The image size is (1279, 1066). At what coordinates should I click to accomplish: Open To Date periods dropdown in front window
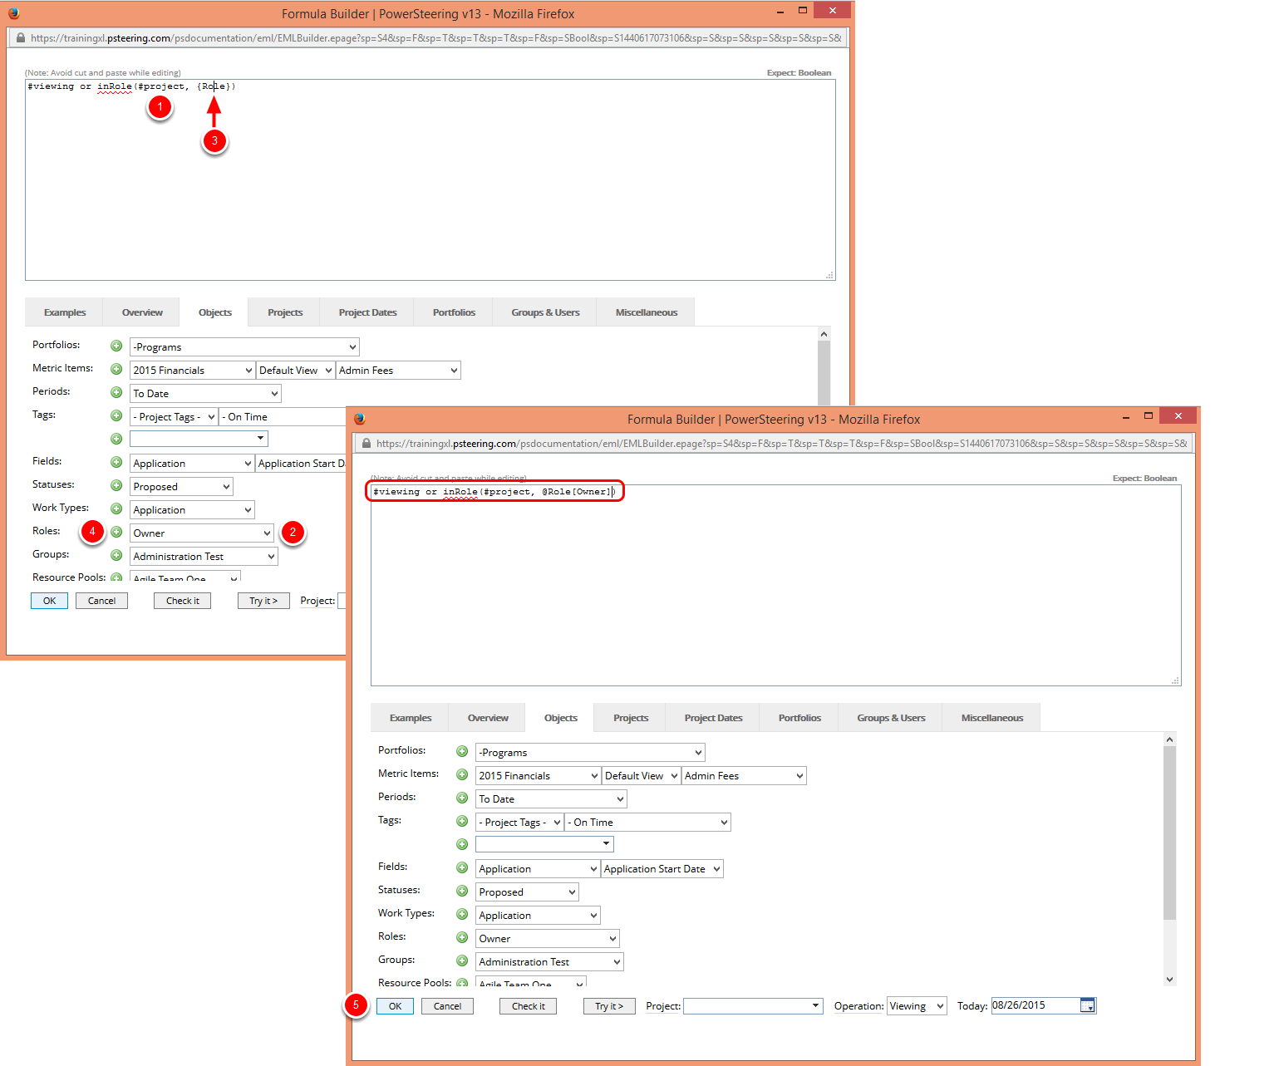551,798
